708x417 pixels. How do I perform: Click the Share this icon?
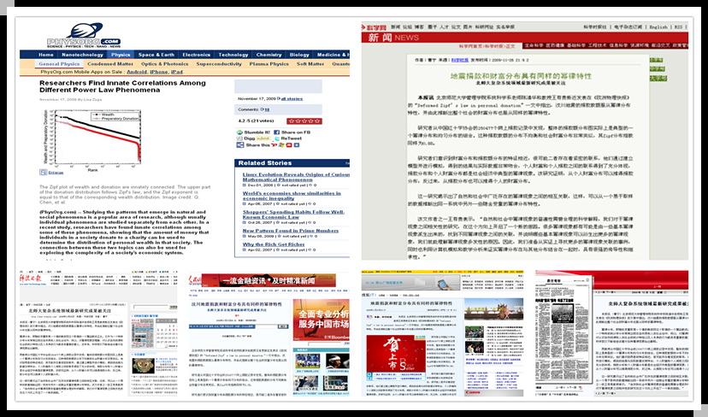[239, 145]
